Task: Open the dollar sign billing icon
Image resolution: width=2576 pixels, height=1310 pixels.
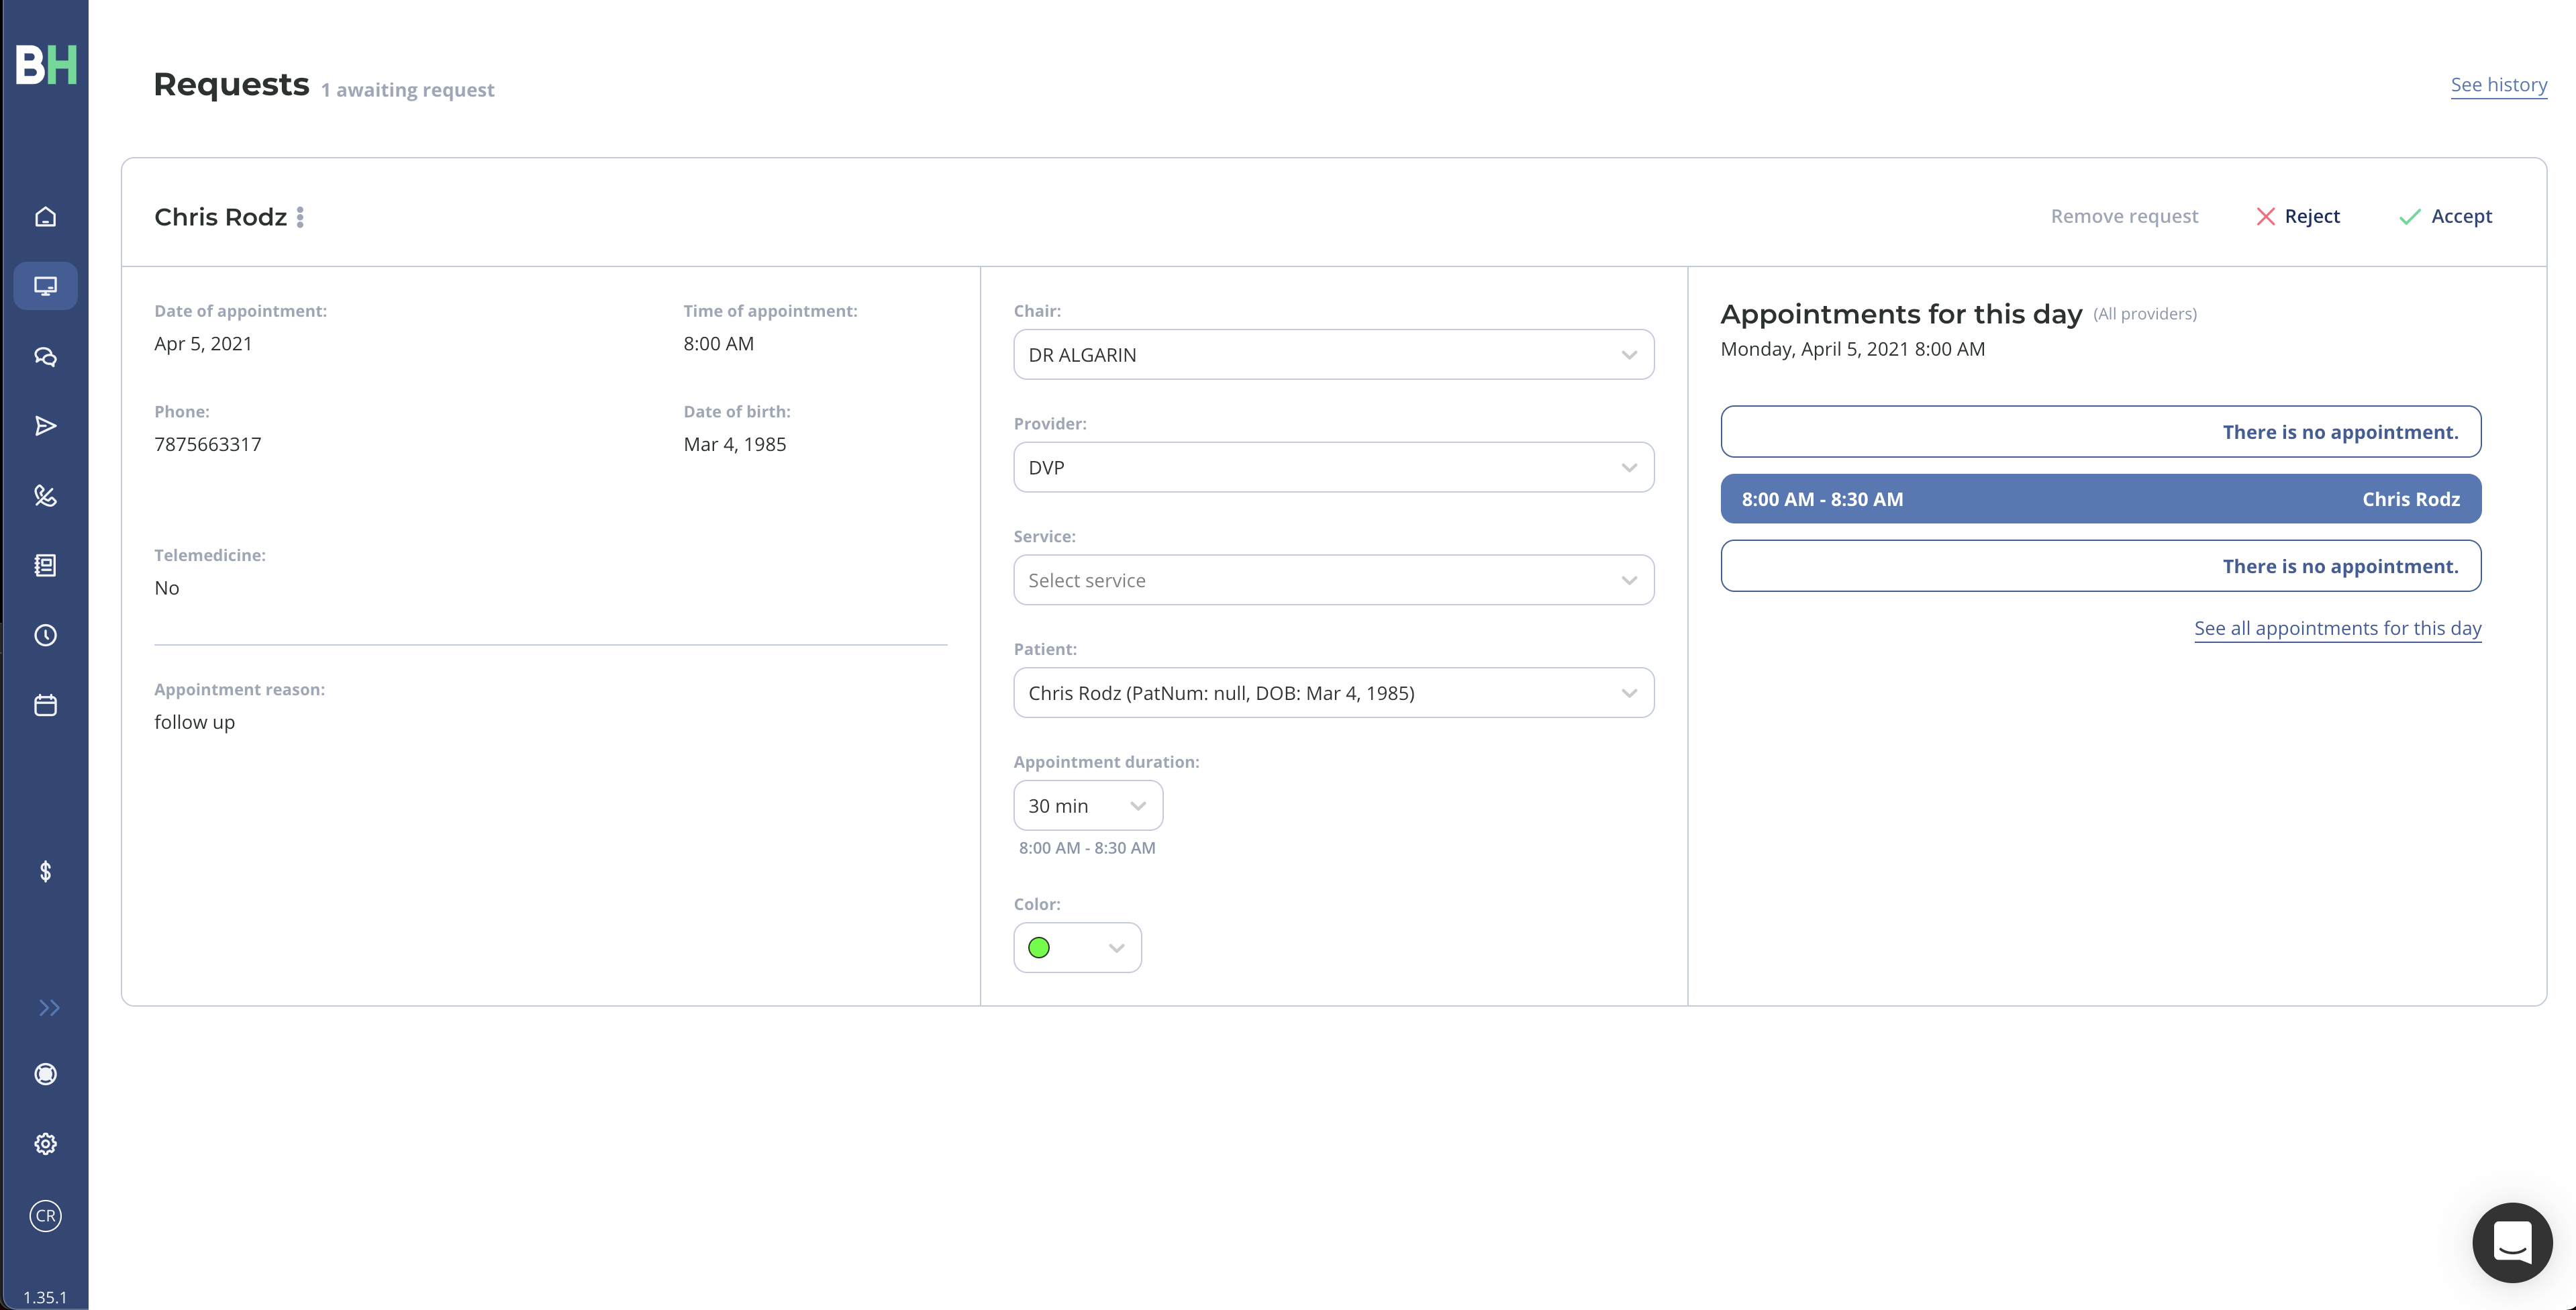Action: point(45,872)
